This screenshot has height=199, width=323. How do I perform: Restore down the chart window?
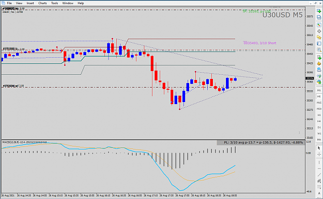(x=315, y=3)
